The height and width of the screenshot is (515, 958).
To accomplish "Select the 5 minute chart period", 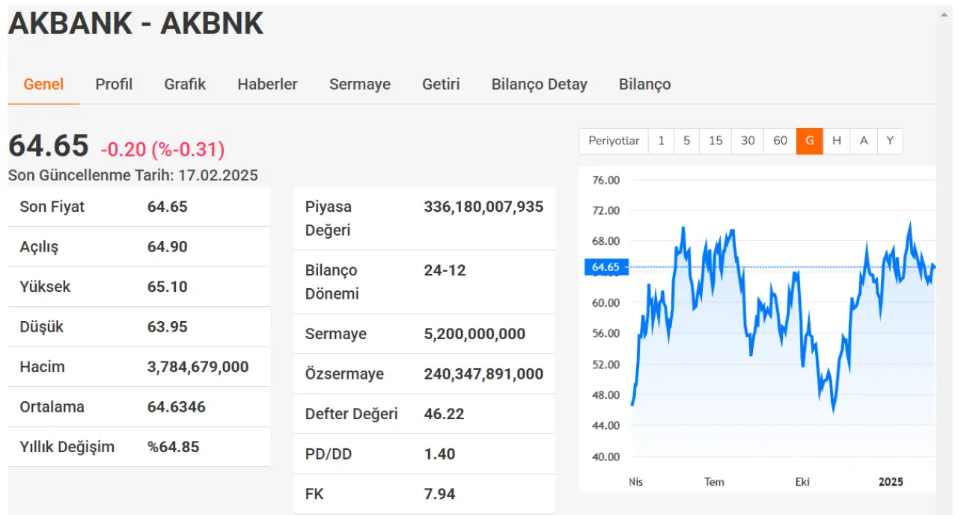I will (x=686, y=141).
